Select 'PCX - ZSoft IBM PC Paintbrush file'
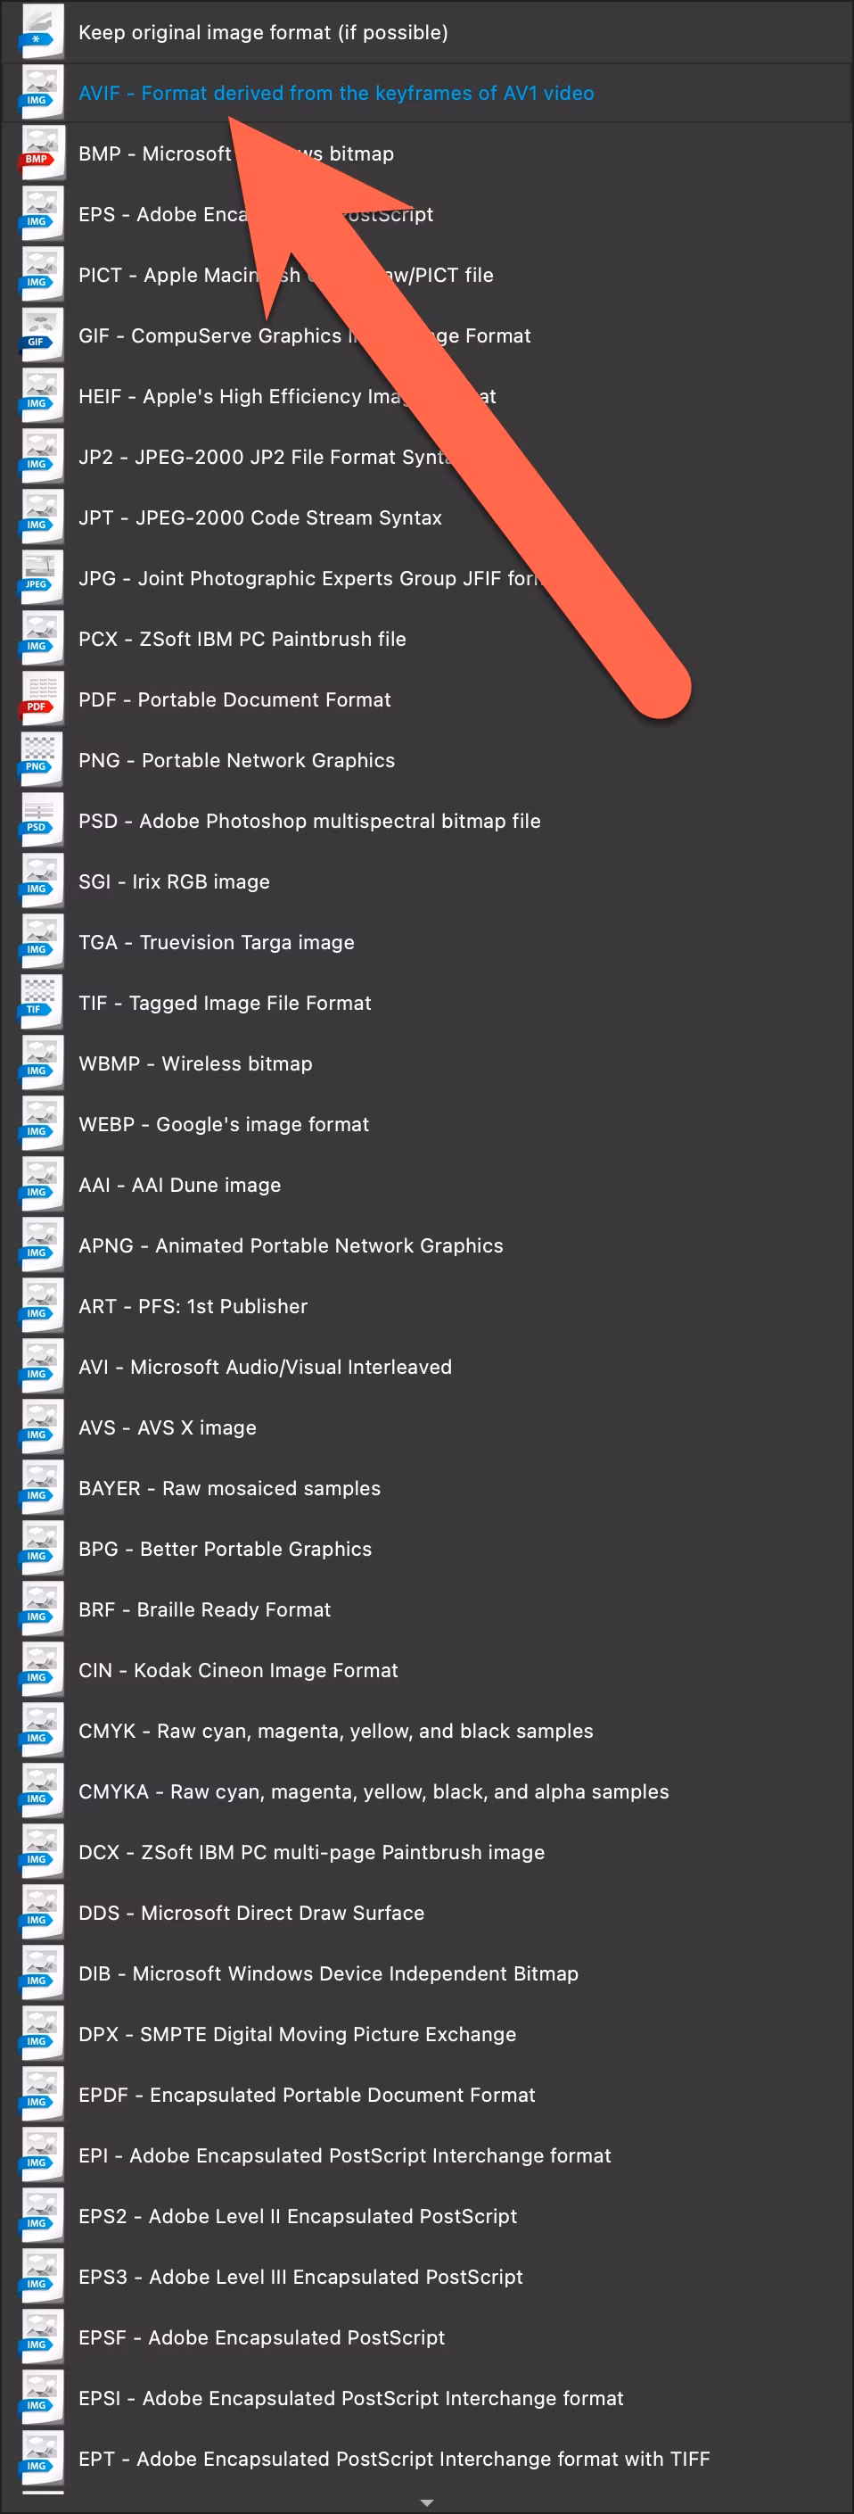 [427, 638]
